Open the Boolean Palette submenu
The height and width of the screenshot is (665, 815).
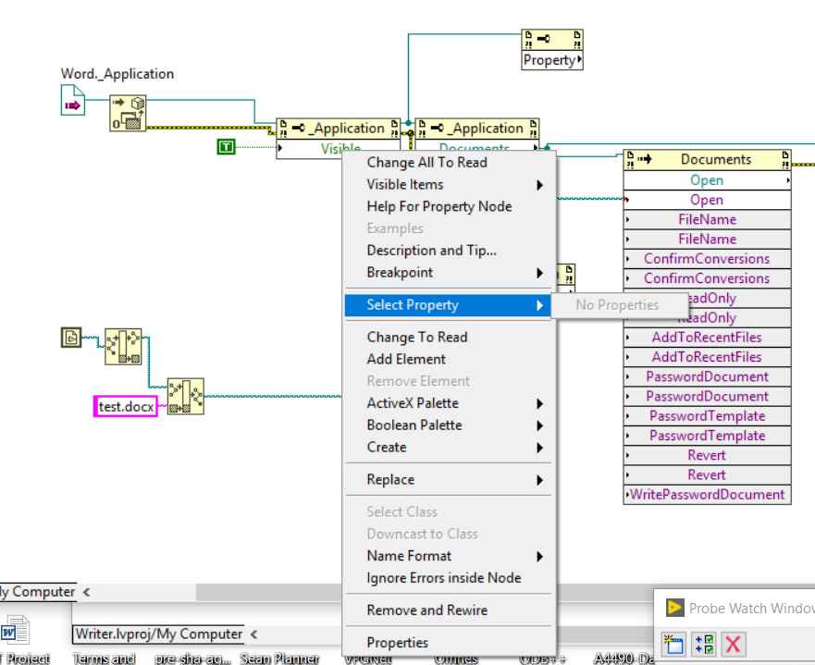tap(449, 425)
